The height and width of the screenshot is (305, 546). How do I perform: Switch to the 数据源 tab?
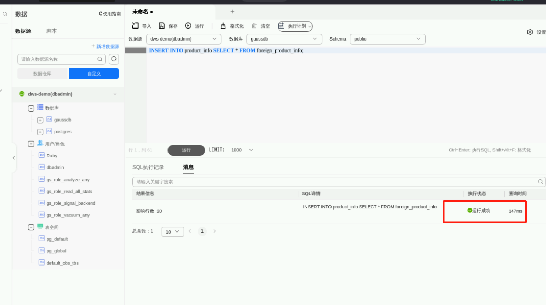23,31
